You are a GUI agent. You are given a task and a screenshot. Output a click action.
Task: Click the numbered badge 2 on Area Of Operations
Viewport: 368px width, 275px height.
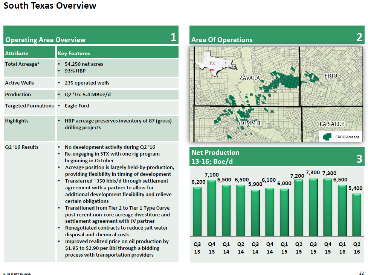point(359,38)
